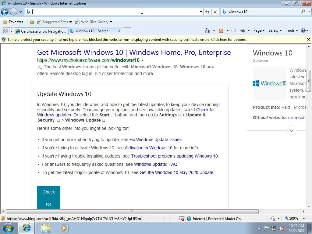The image size is (312, 234).
Task: Open the Windows Start orb
Action: pos(8,228)
